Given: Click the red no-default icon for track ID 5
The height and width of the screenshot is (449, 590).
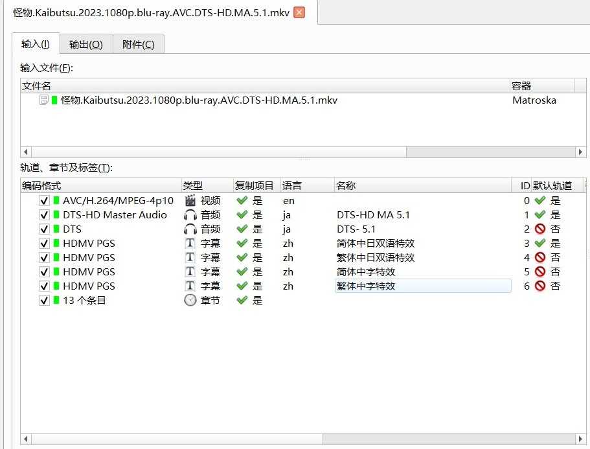Looking at the screenshot, I should click(x=540, y=271).
